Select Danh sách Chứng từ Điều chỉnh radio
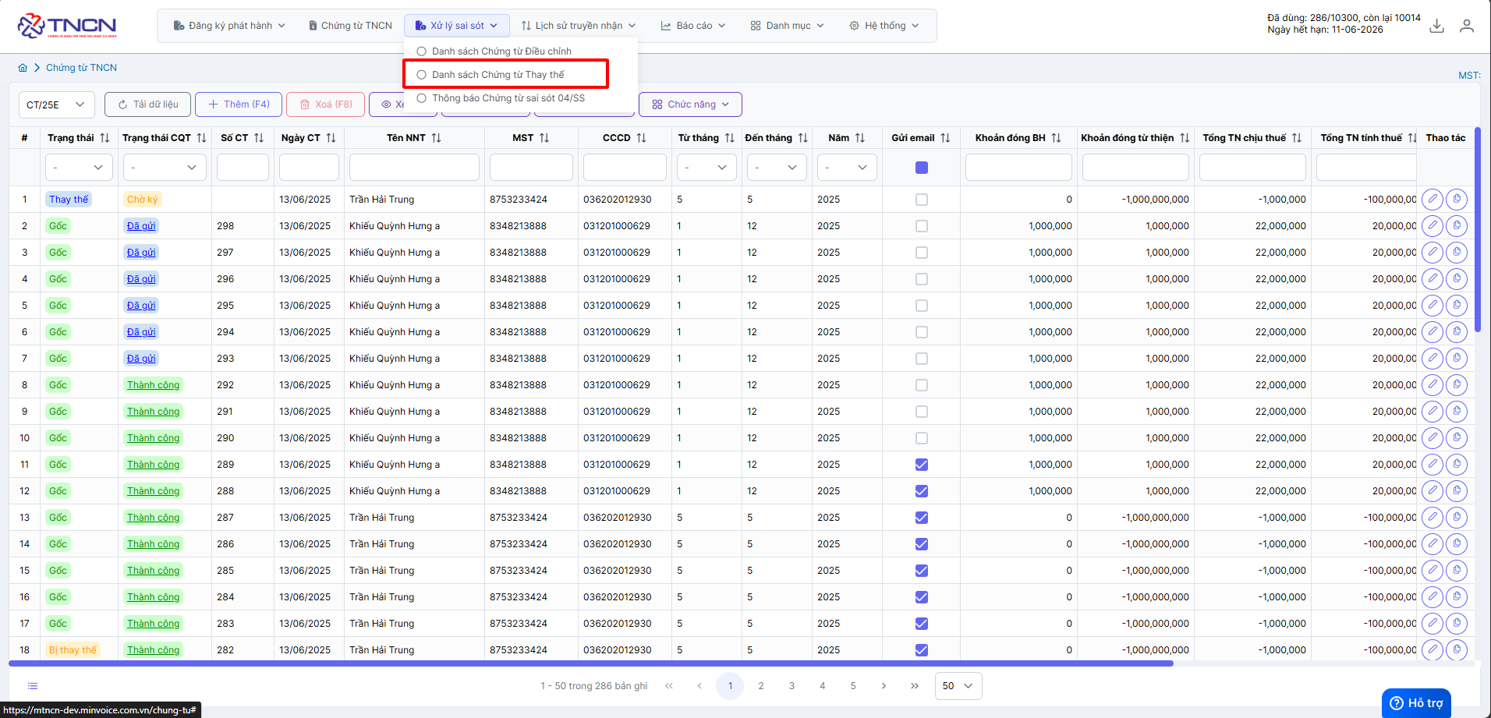This screenshot has width=1491, height=718. (x=421, y=51)
